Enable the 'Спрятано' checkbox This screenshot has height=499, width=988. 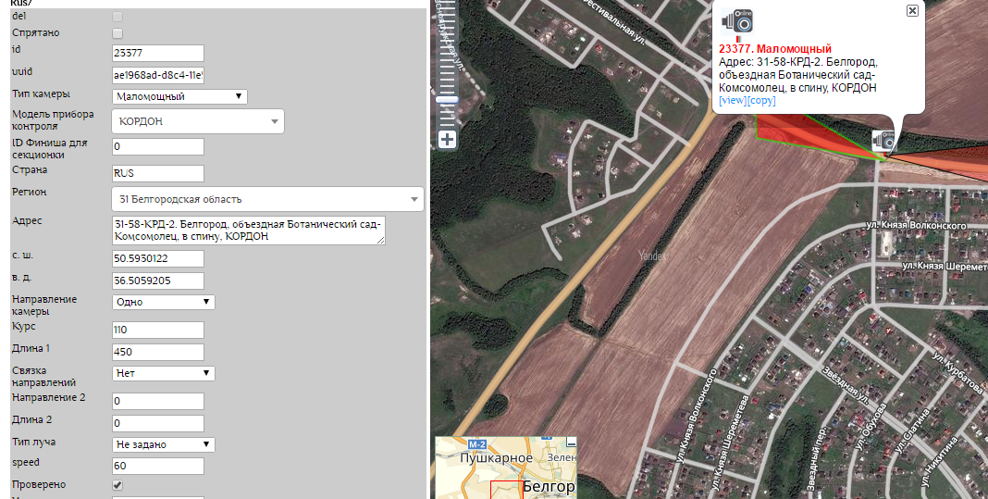117,33
